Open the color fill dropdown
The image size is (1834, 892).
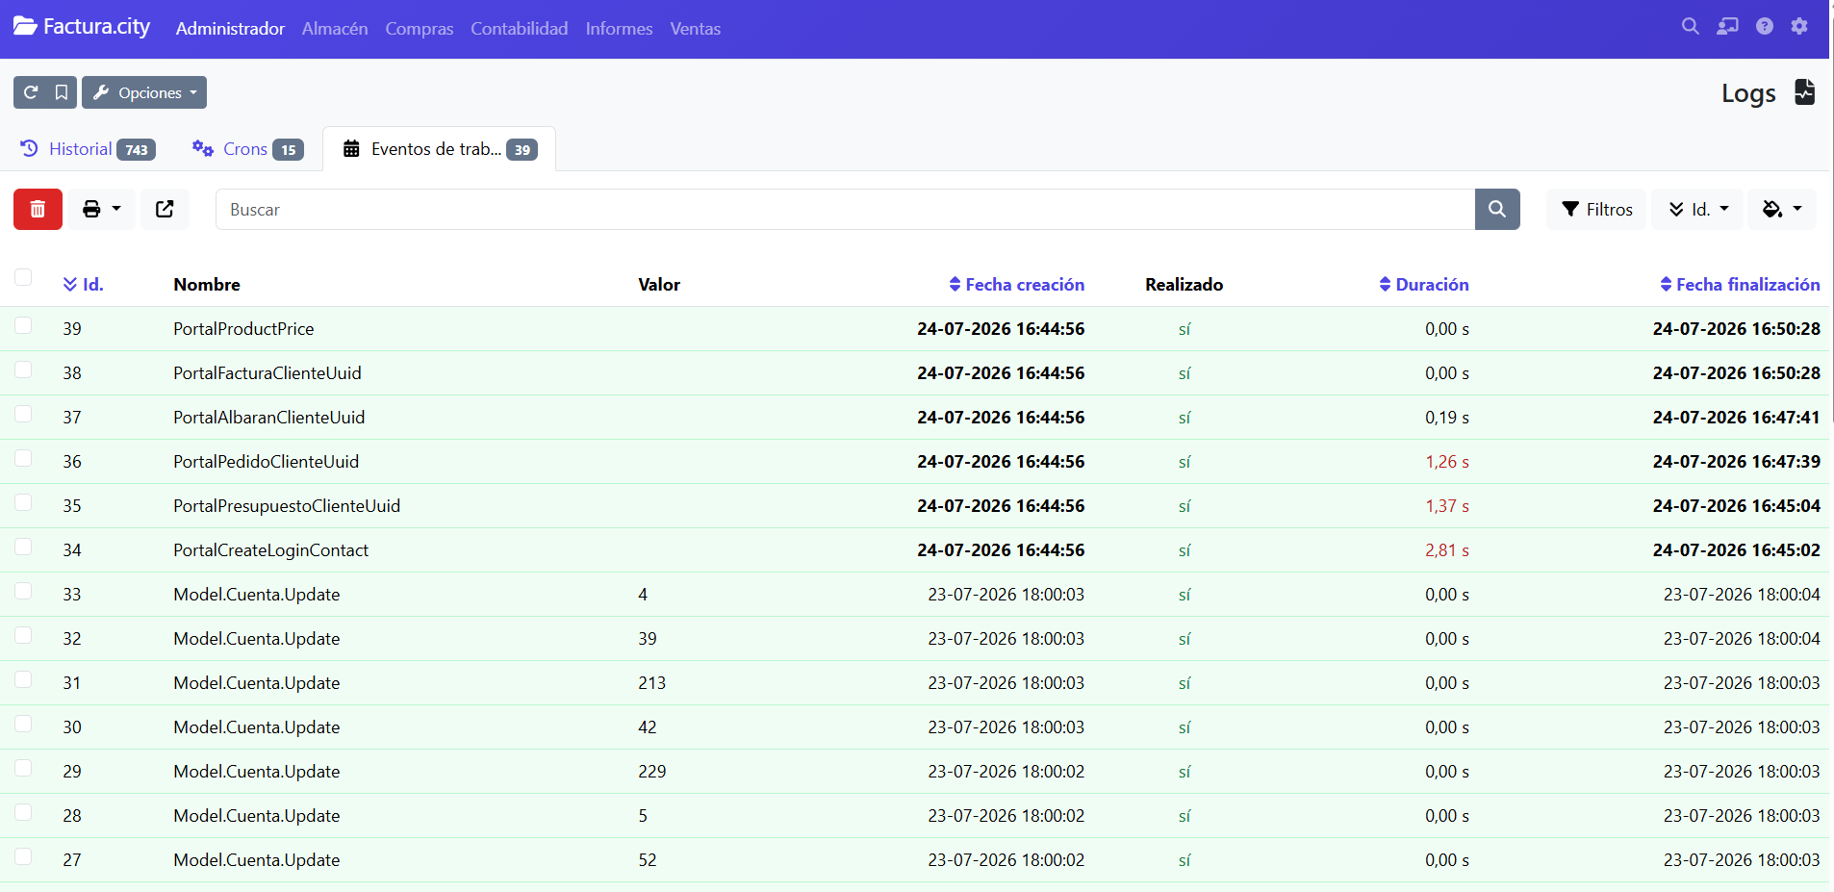click(x=1782, y=209)
